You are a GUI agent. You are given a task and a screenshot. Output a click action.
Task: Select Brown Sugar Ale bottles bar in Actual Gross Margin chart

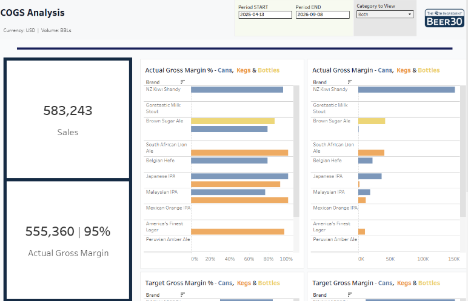pyautogui.click(x=372, y=121)
